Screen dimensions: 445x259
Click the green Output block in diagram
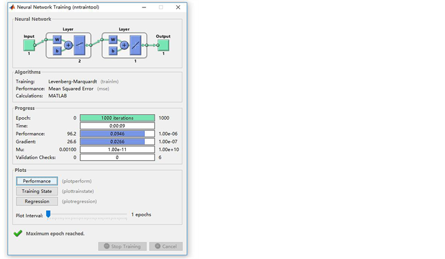point(163,45)
